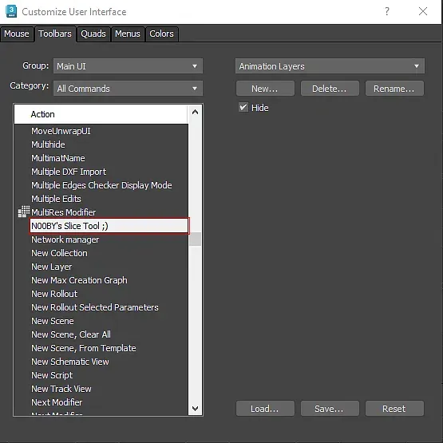The width and height of the screenshot is (443, 443).
Task: Click the action list scroll up arrow
Action: pos(195,113)
